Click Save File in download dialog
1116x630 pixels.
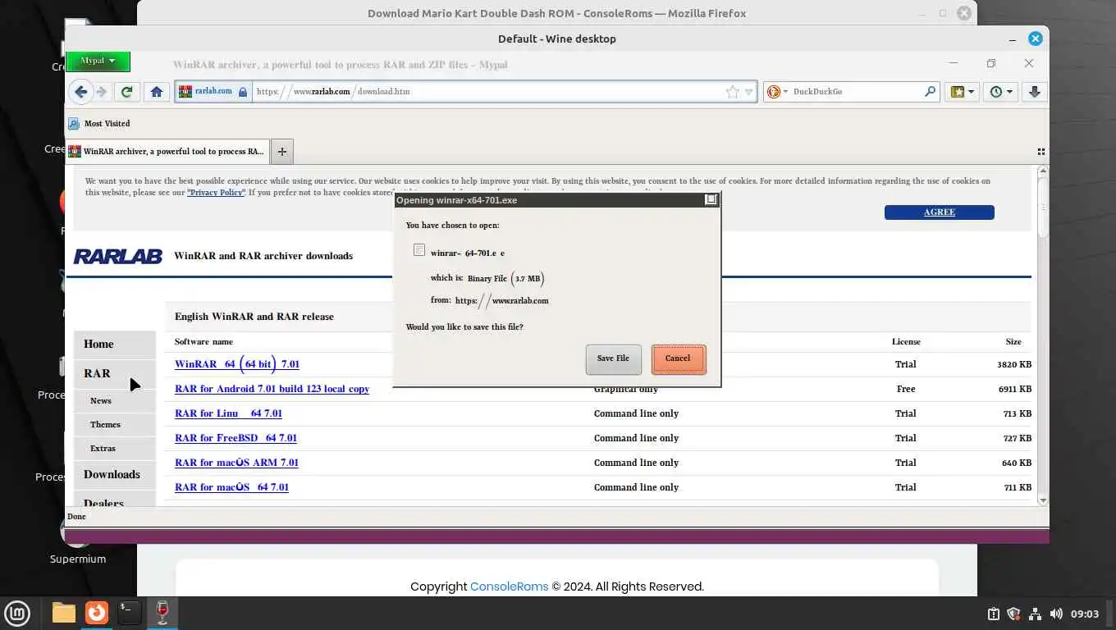point(613,358)
